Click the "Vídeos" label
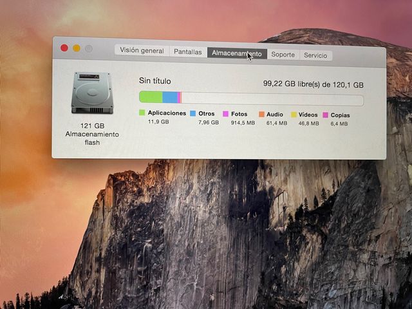 tap(308, 115)
